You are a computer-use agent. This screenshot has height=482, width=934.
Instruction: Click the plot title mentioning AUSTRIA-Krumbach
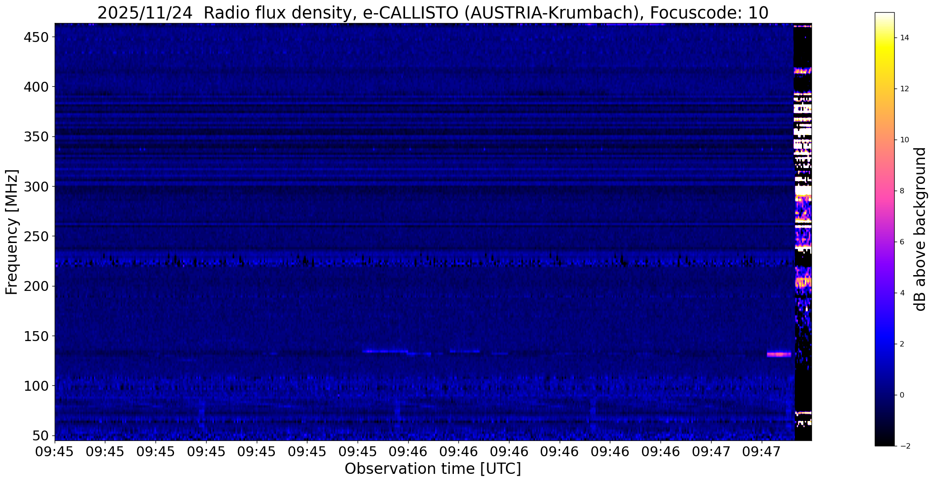(x=433, y=13)
